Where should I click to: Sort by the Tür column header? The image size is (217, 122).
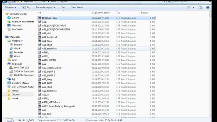pos(118,13)
